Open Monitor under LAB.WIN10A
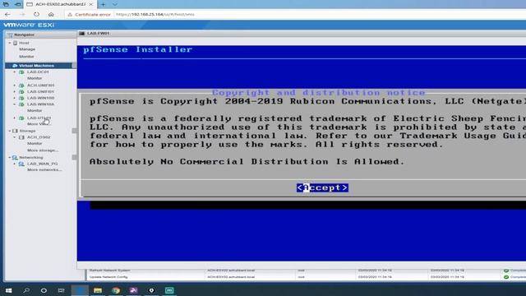The image size is (526, 296). click(x=35, y=110)
